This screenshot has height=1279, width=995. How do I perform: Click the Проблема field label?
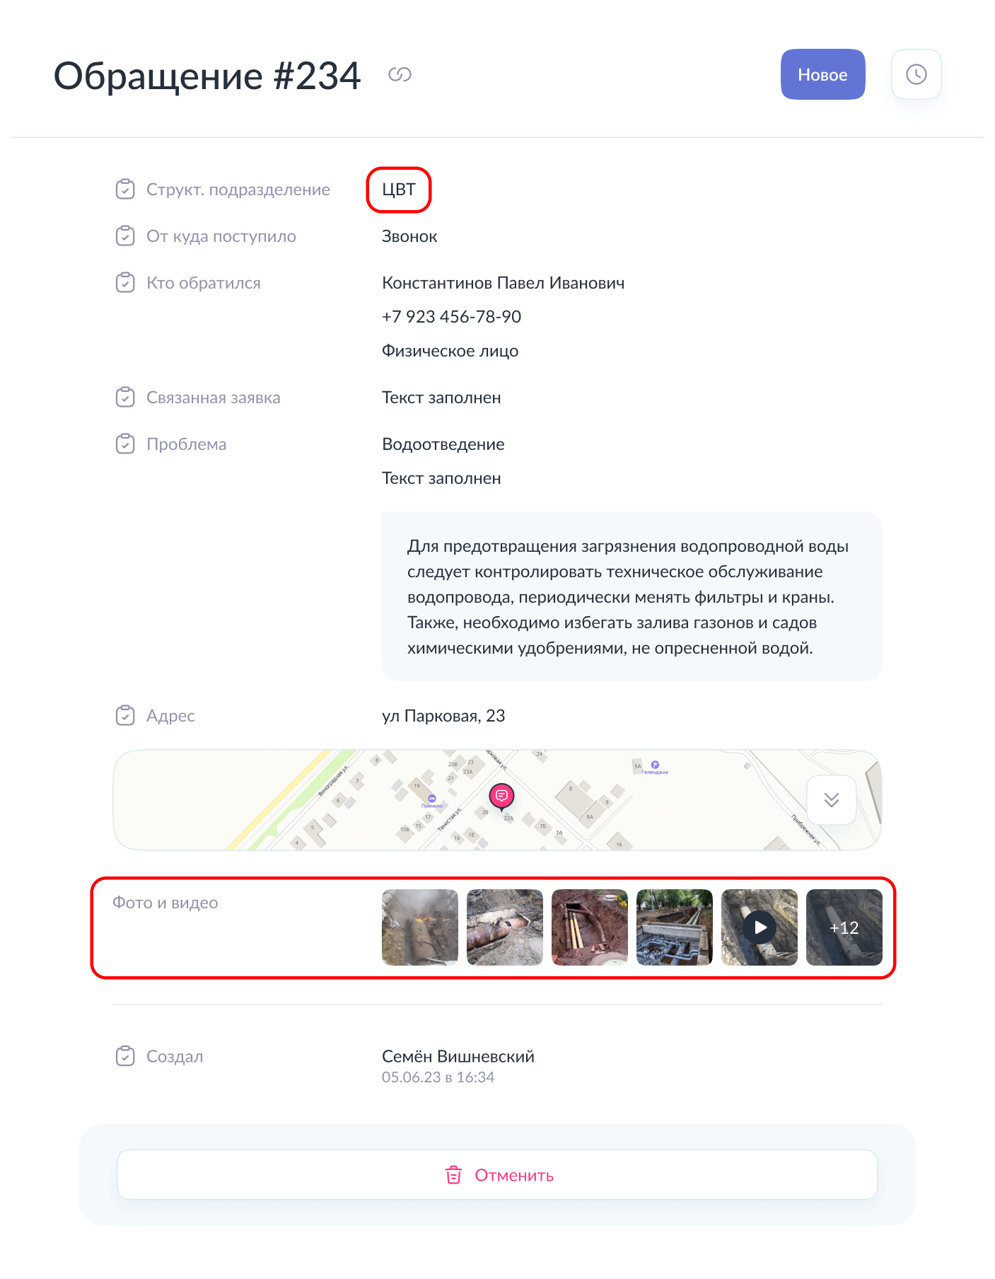(x=187, y=444)
